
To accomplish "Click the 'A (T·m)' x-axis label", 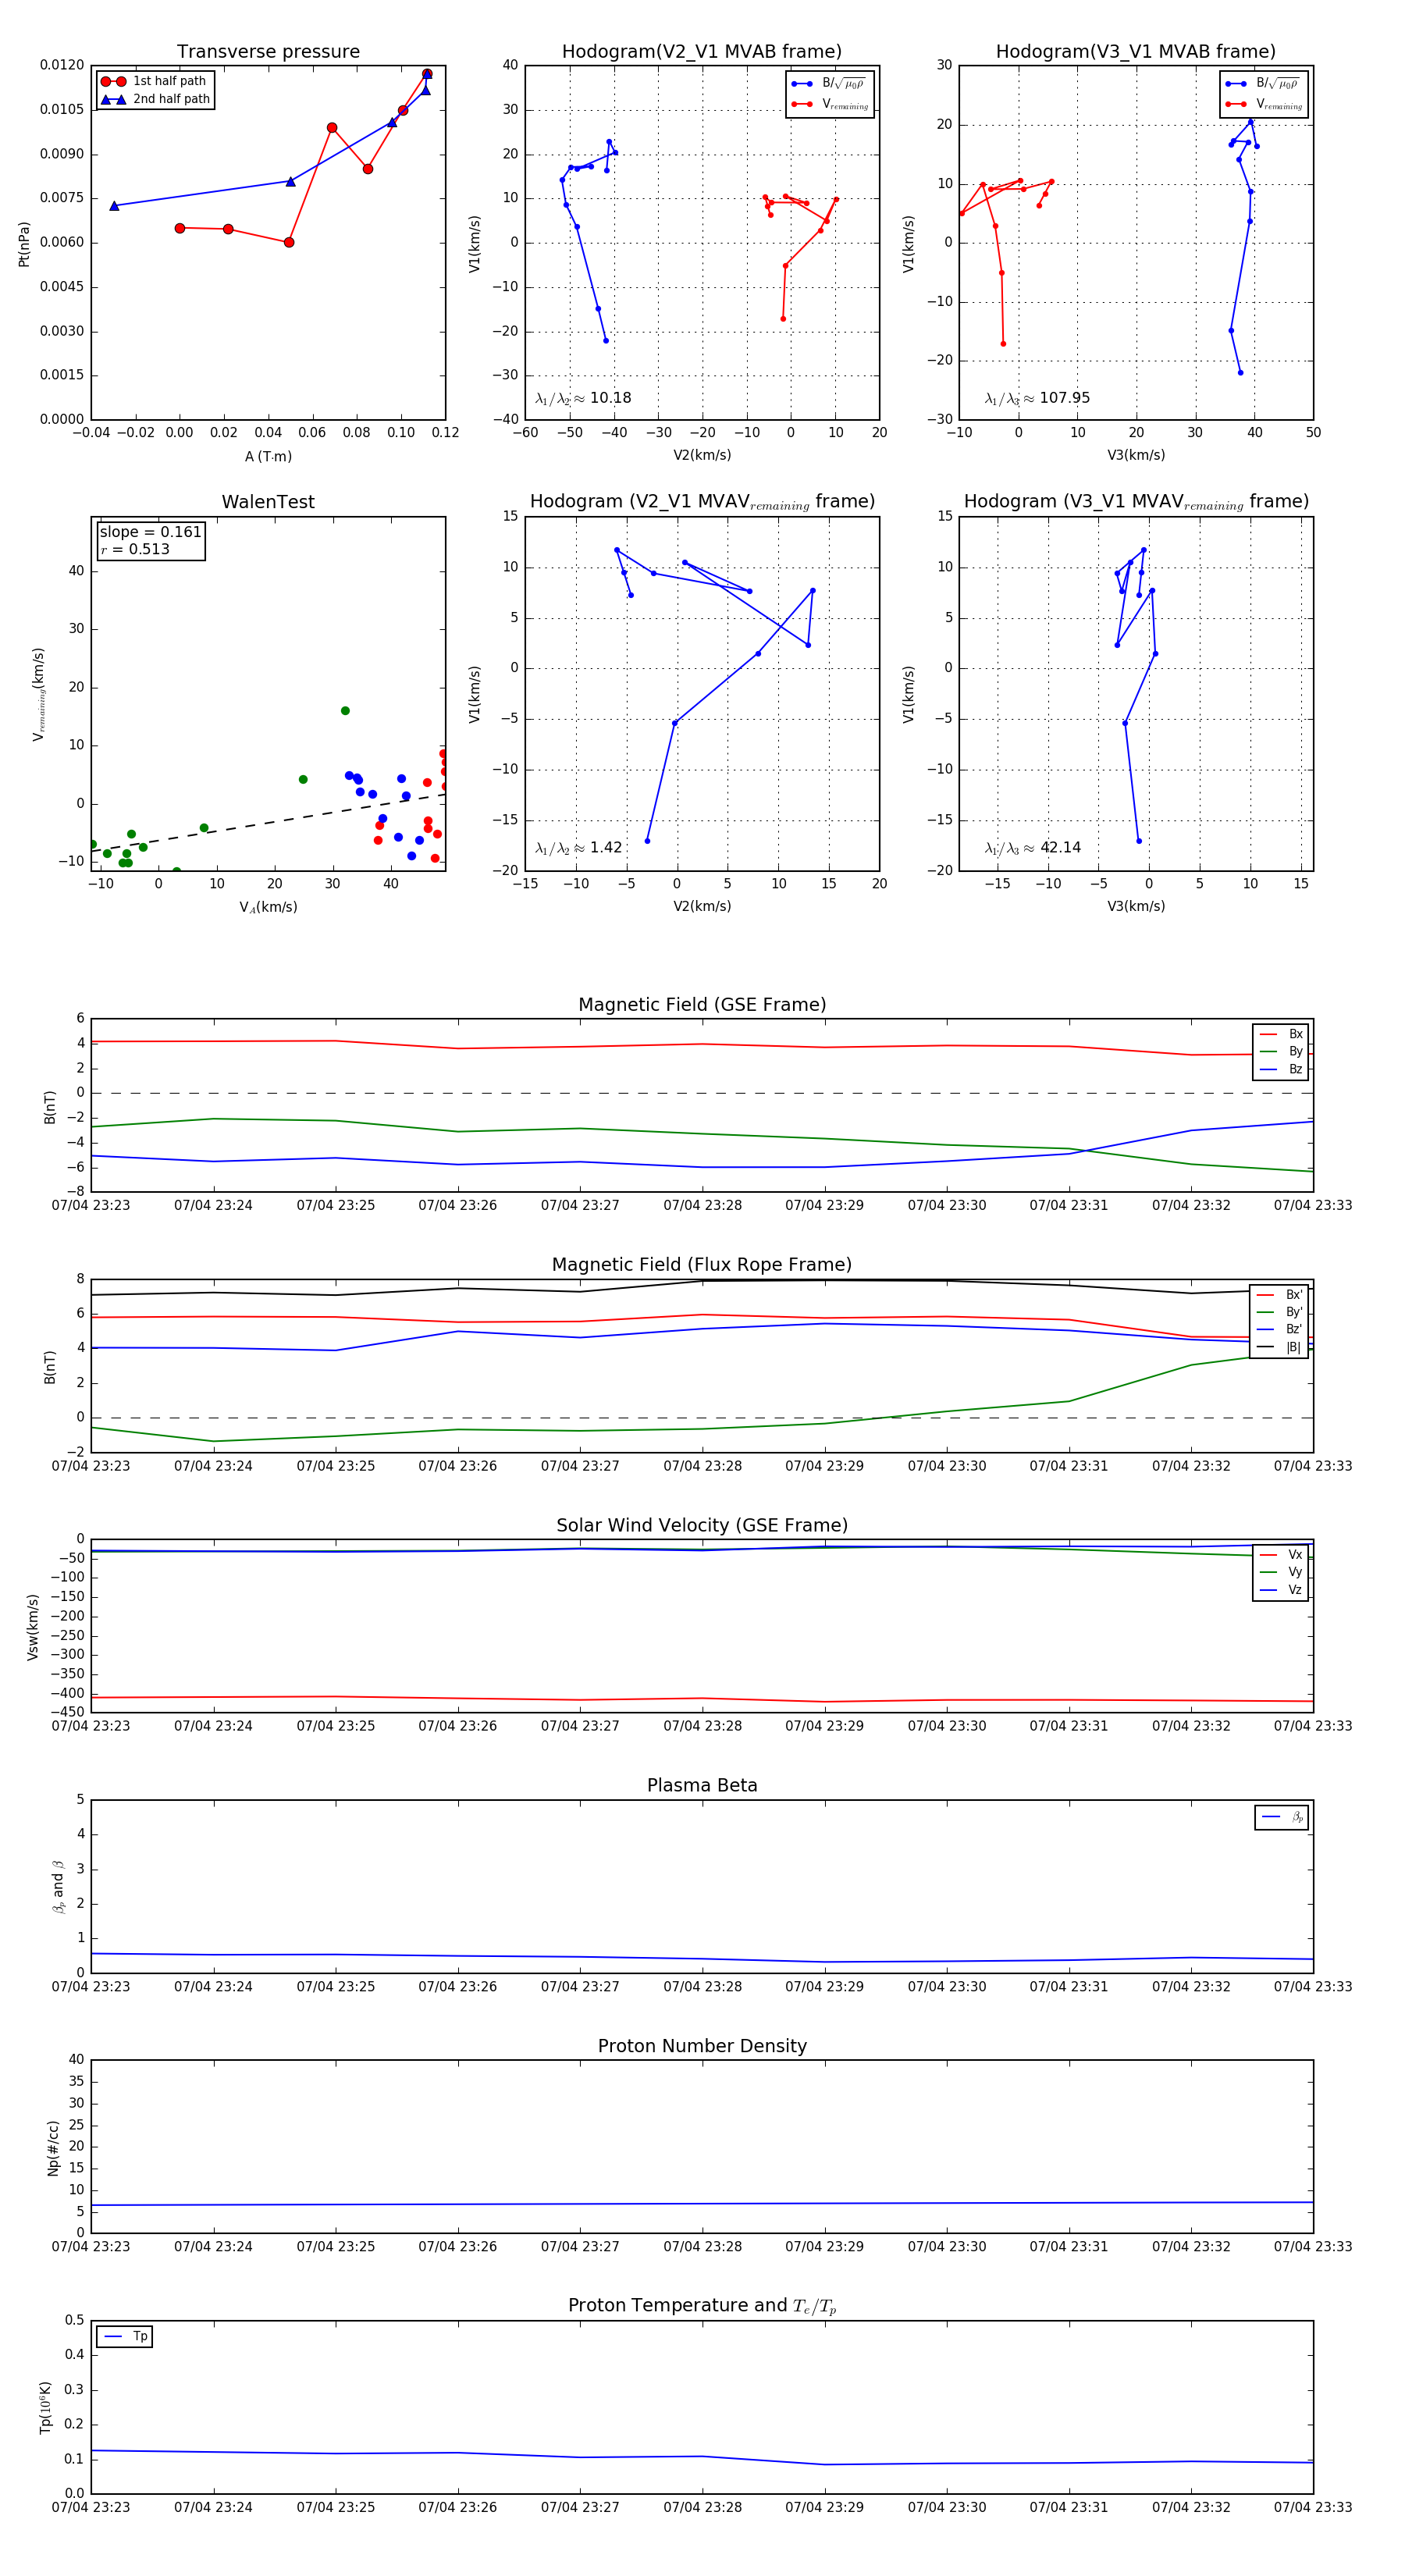I will (268, 456).
